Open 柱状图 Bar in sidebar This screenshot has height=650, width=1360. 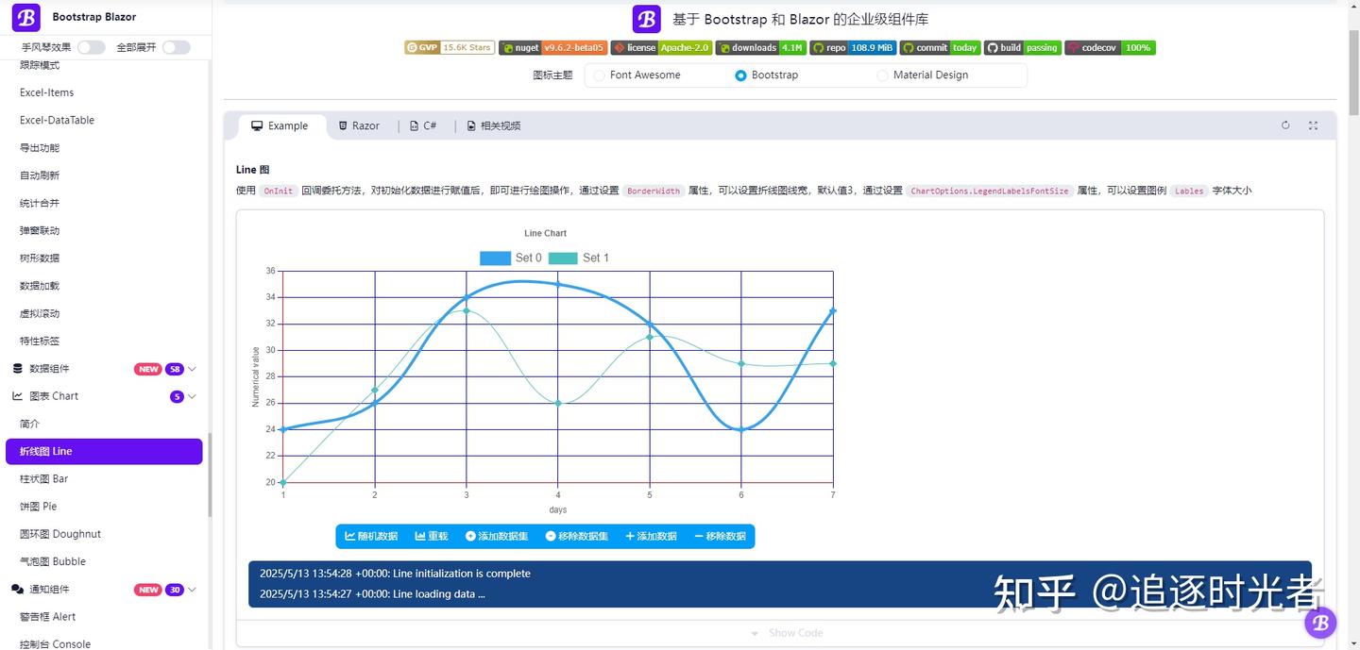click(x=104, y=479)
